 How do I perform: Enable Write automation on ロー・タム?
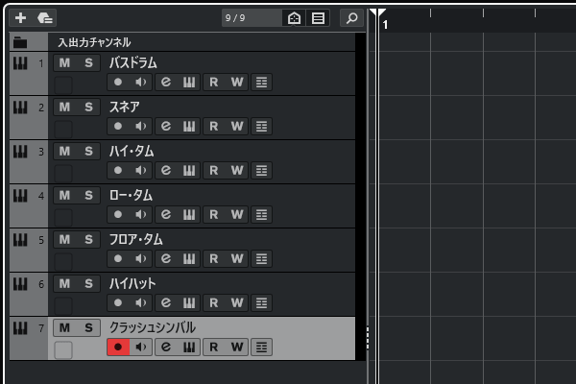click(x=237, y=214)
